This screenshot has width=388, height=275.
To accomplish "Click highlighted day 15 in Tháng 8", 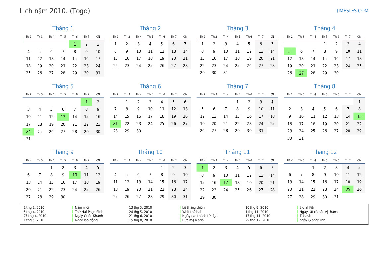I will [359, 116].
